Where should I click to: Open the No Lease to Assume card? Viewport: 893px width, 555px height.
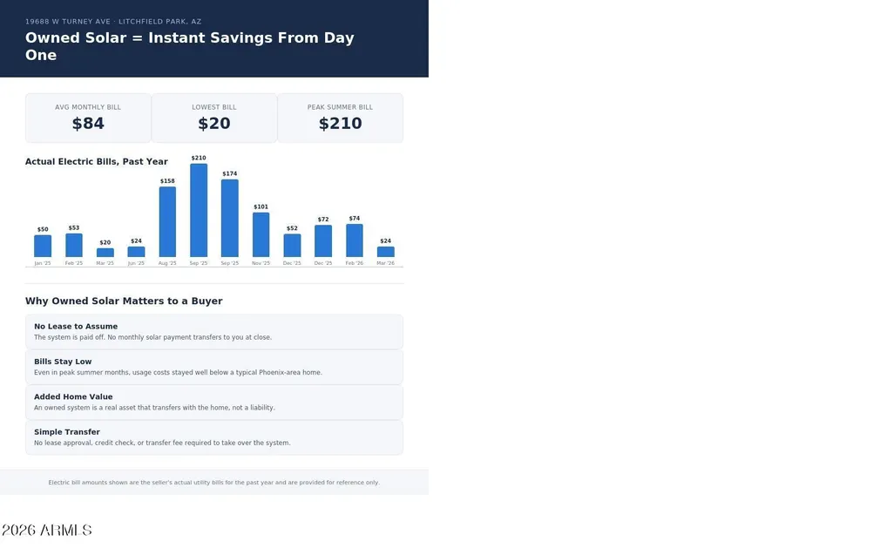pos(214,332)
